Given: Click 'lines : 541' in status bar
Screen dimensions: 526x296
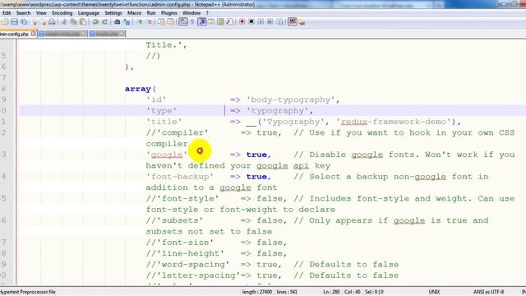Looking at the screenshot, I should point(287,292).
